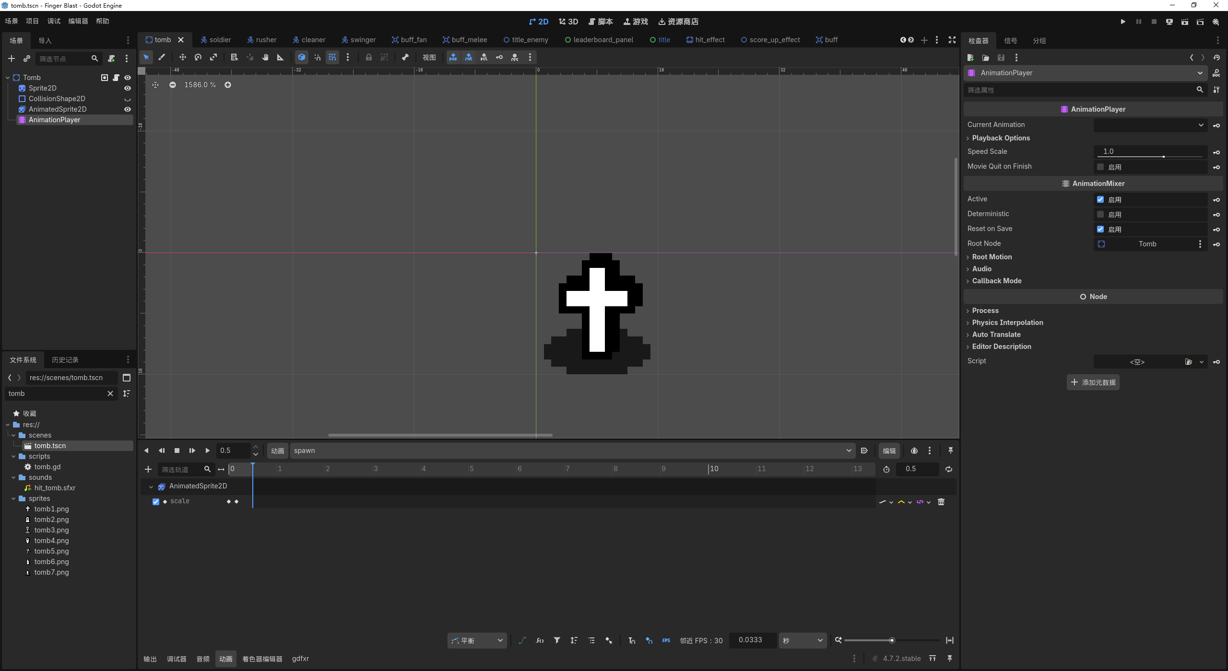Toggle distraction-free mode expand icon
Screen dimensions: 1228x671
(952, 40)
